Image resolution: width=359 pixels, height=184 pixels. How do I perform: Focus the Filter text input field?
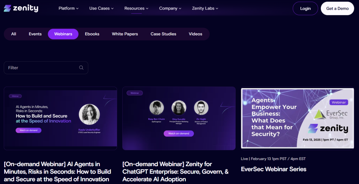click(x=42, y=68)
